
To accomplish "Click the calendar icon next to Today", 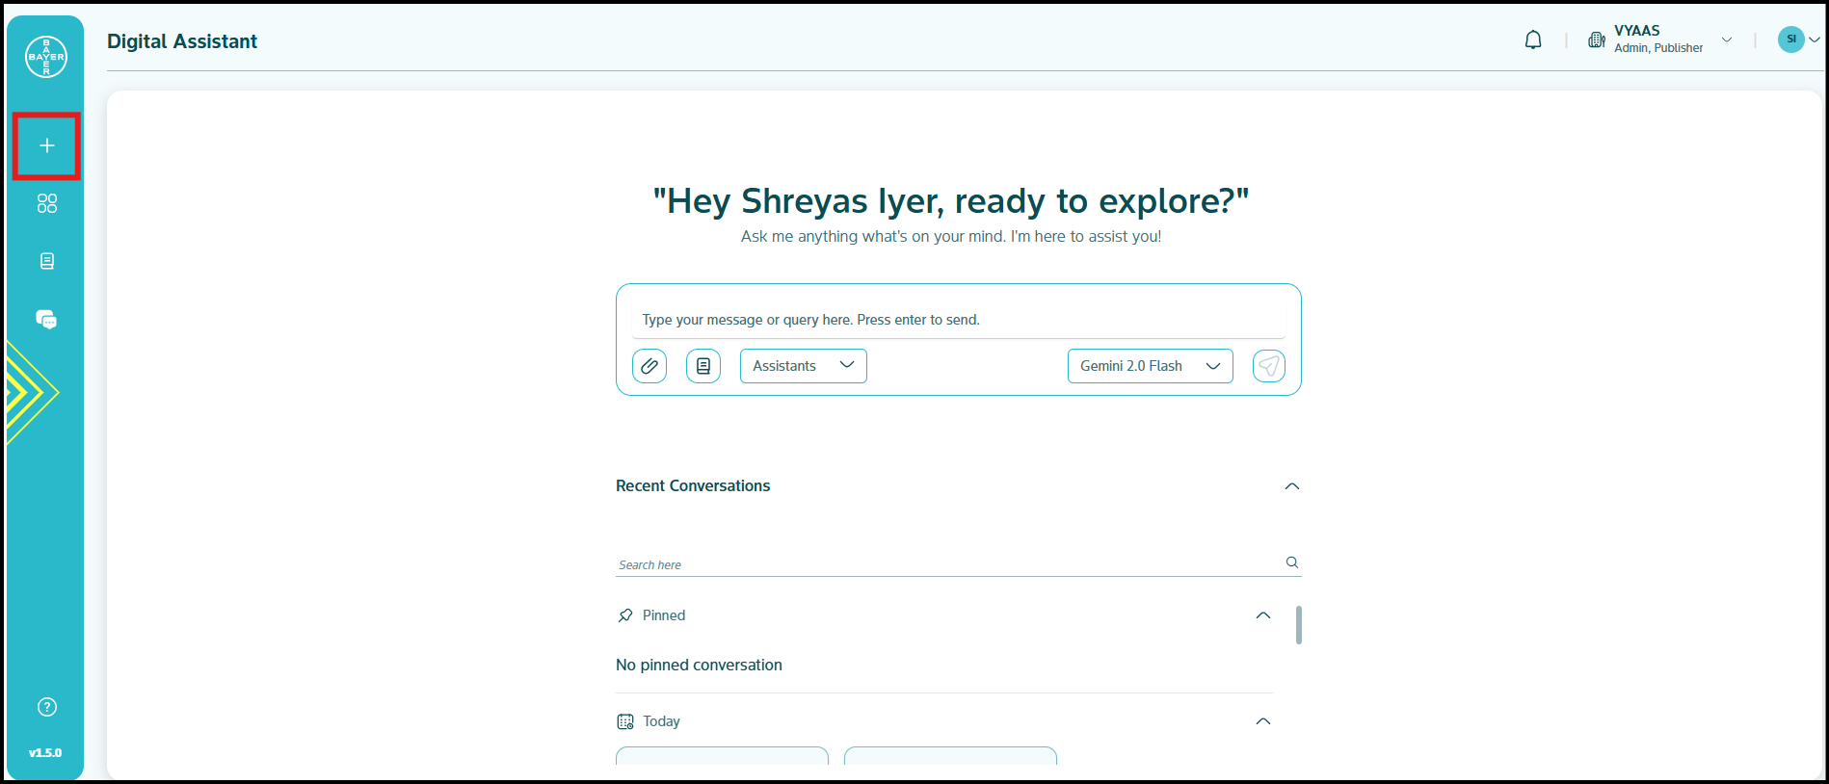I will coord(625,721).
